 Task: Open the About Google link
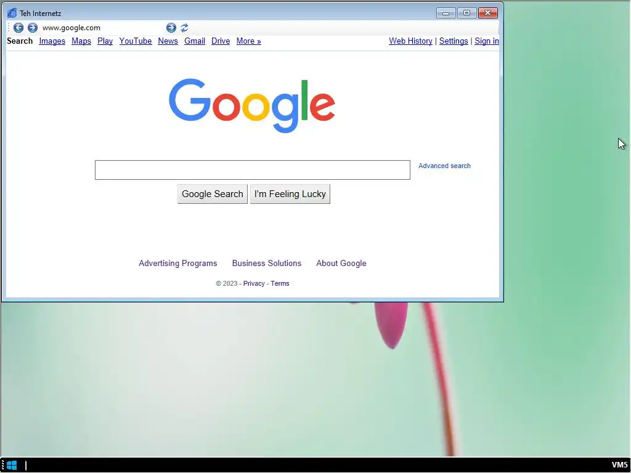click(341, 263)
